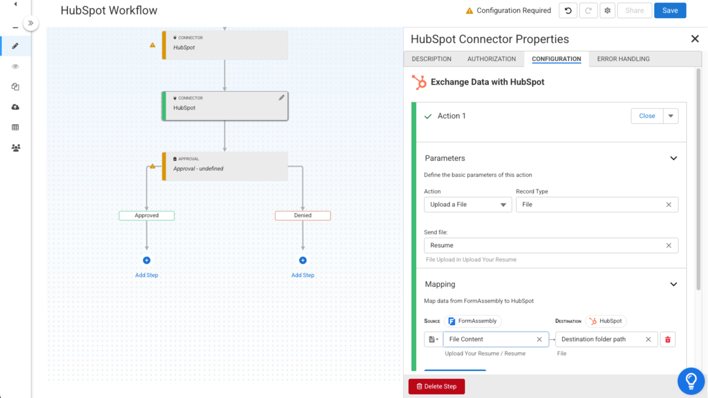Screen dimensions: 708x398
Task: Click the Delete Step button
Action: click(x=436, y=386)
